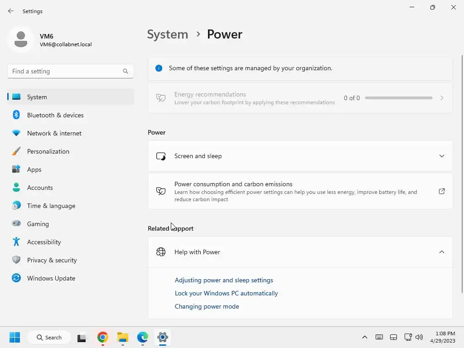The width and height of the screenshot is (464, 348).
Task: Expand the Screen and sleep section
Action: point(441,156)
